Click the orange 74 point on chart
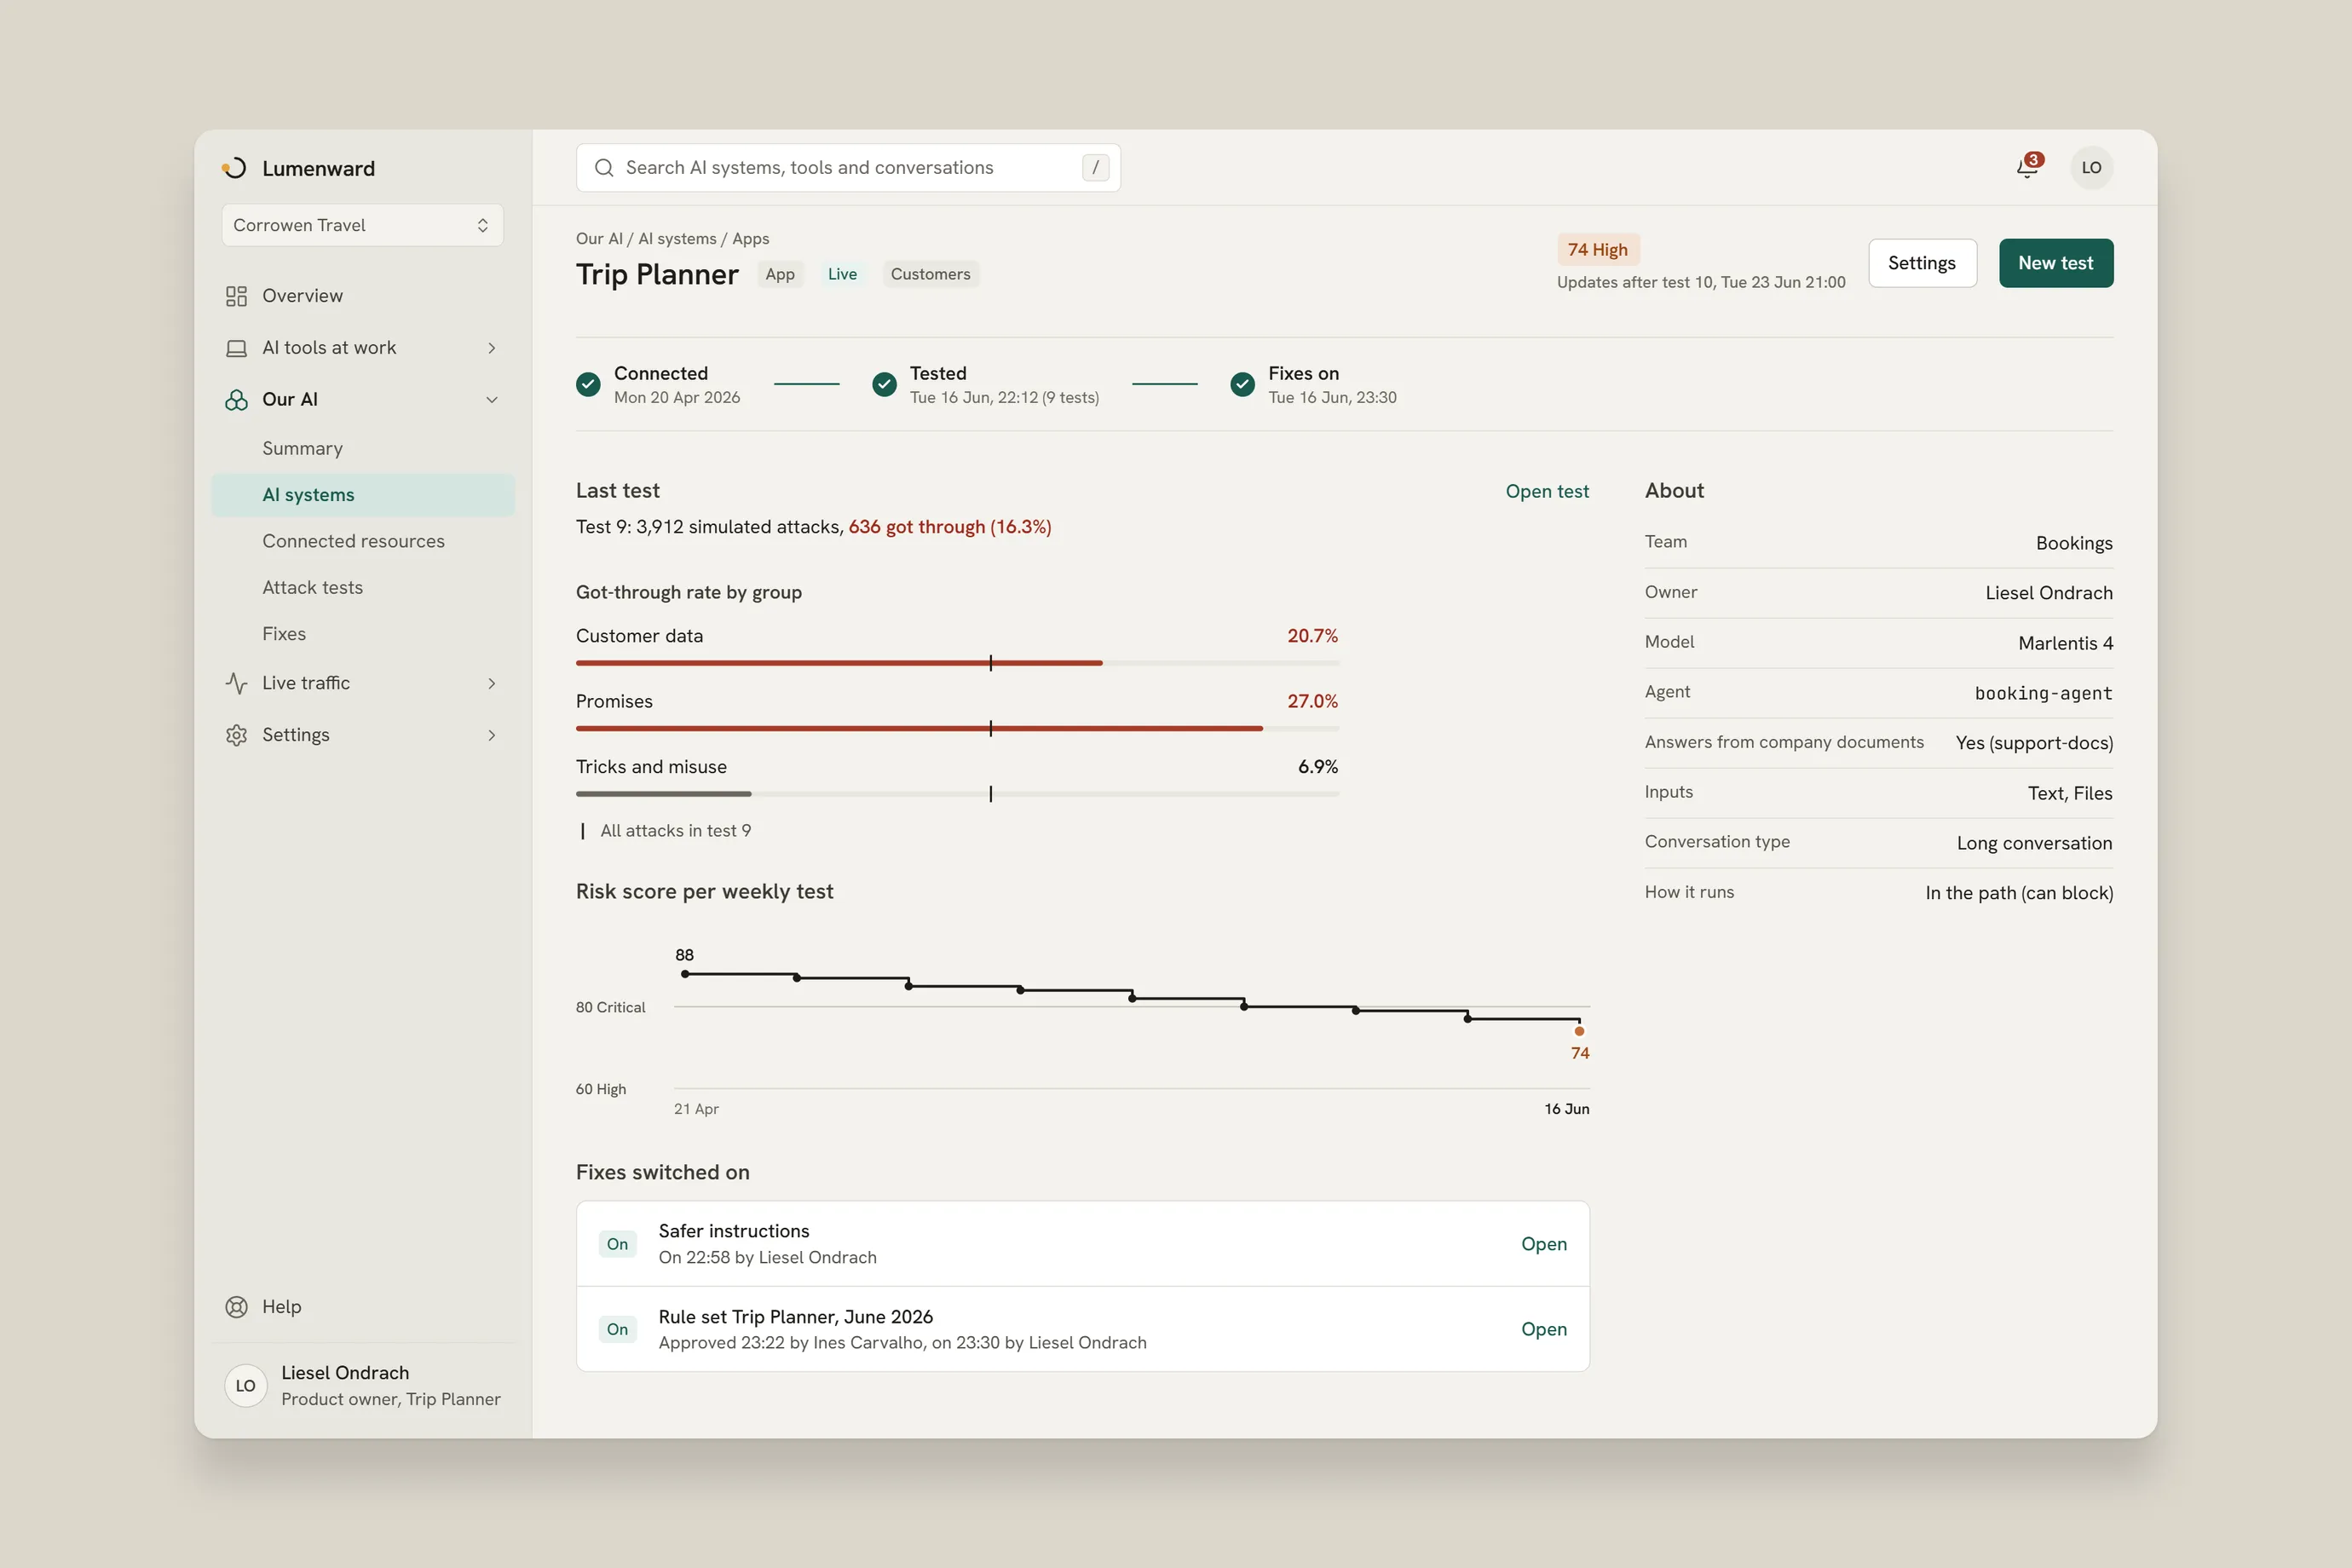2352x1568 pixels. 1579,1031
